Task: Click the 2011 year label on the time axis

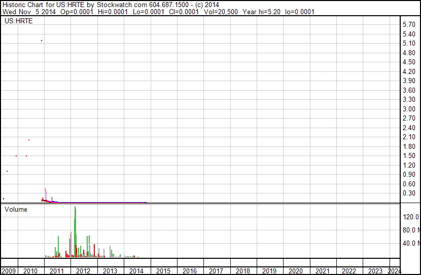Action: tap(57, 271)
